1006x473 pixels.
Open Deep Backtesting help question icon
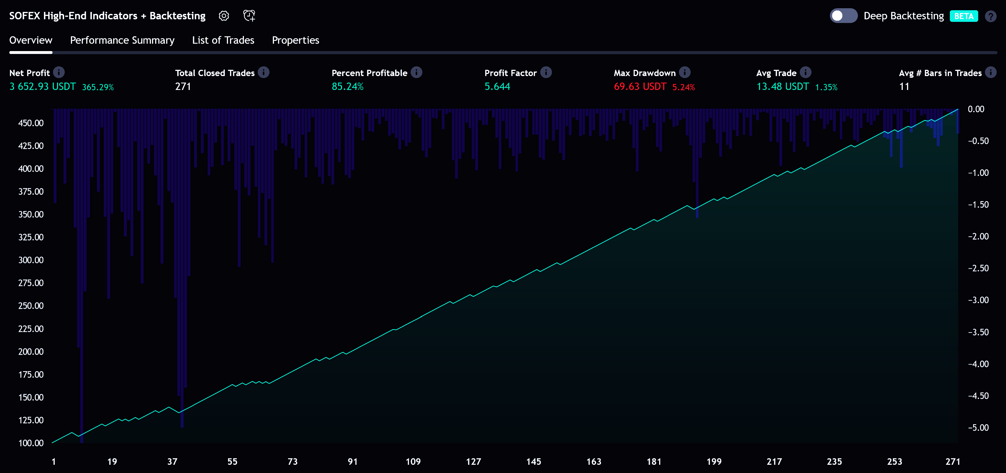[x=991, y=16]
